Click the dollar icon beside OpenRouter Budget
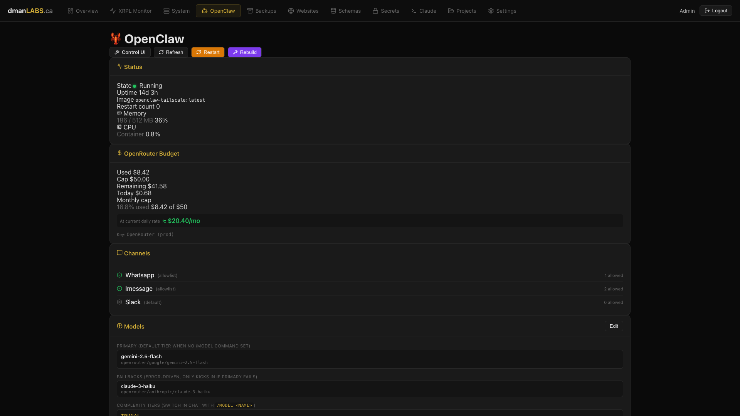740x416 pixels. click(x=119, y=153)
